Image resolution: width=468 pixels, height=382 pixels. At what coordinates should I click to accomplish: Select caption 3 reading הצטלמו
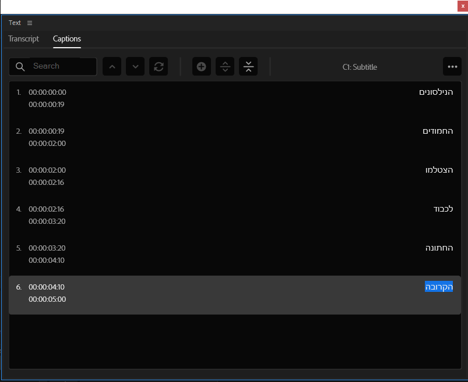441,169
